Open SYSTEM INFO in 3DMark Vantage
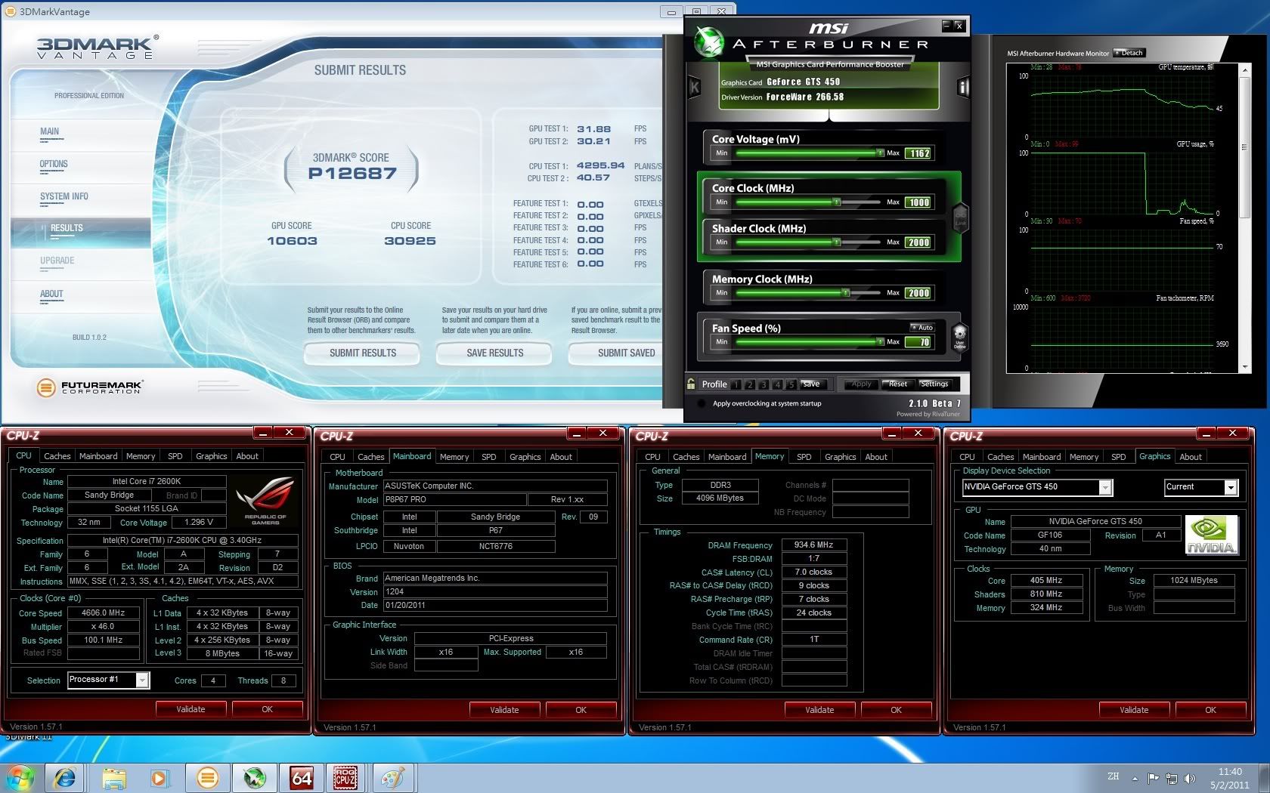Viewport: 1270px width, 793px height. click(64, 196)
